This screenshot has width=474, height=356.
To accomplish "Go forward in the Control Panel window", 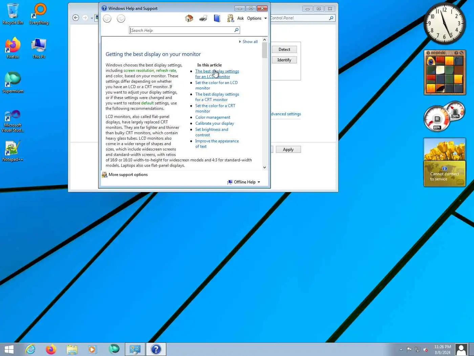I will tap(85, 18).
